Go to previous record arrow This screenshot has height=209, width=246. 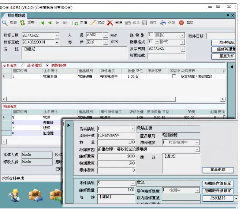(50, 23)
